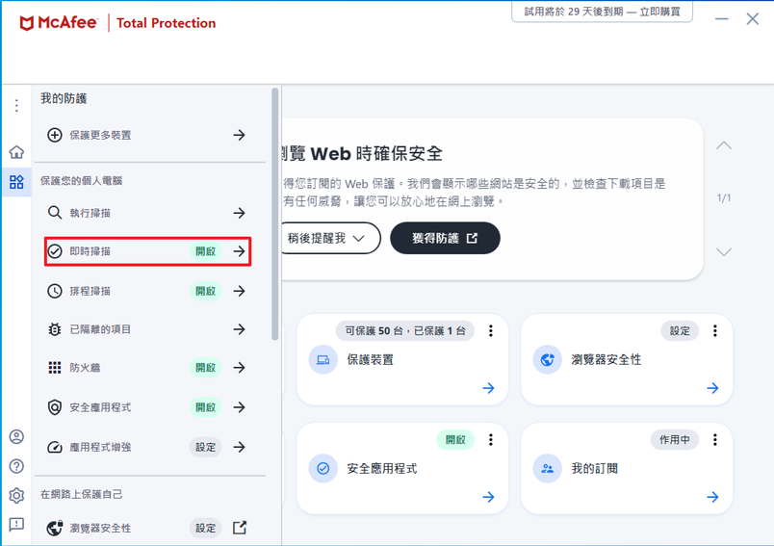Screen dimensions: 774x546
Task: Open 應用程式增強 arrow
Action: coord(240,447)
